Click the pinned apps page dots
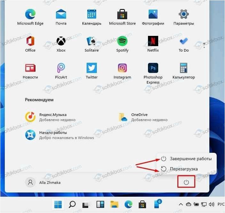 click(x=204, y=45)
